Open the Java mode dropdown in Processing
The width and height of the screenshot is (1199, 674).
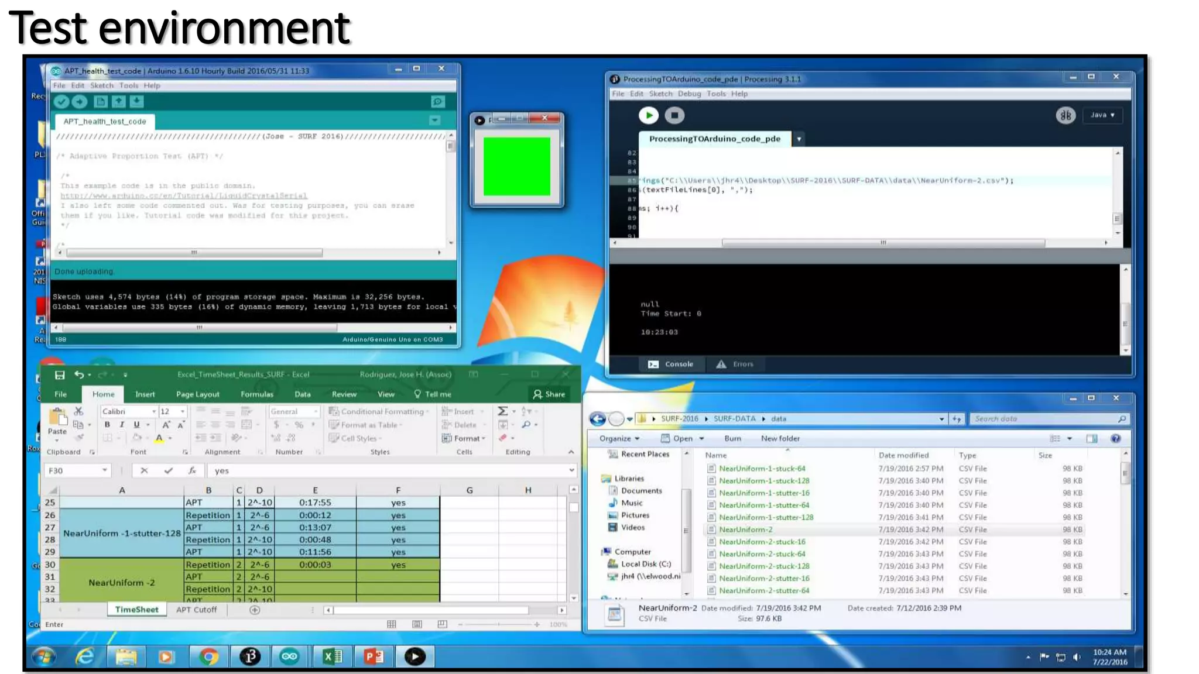1102,115
